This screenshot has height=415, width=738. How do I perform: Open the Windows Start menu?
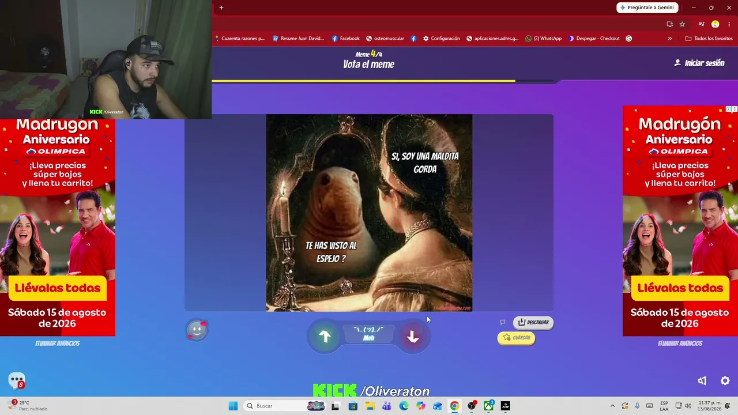[x=233, y=406]
